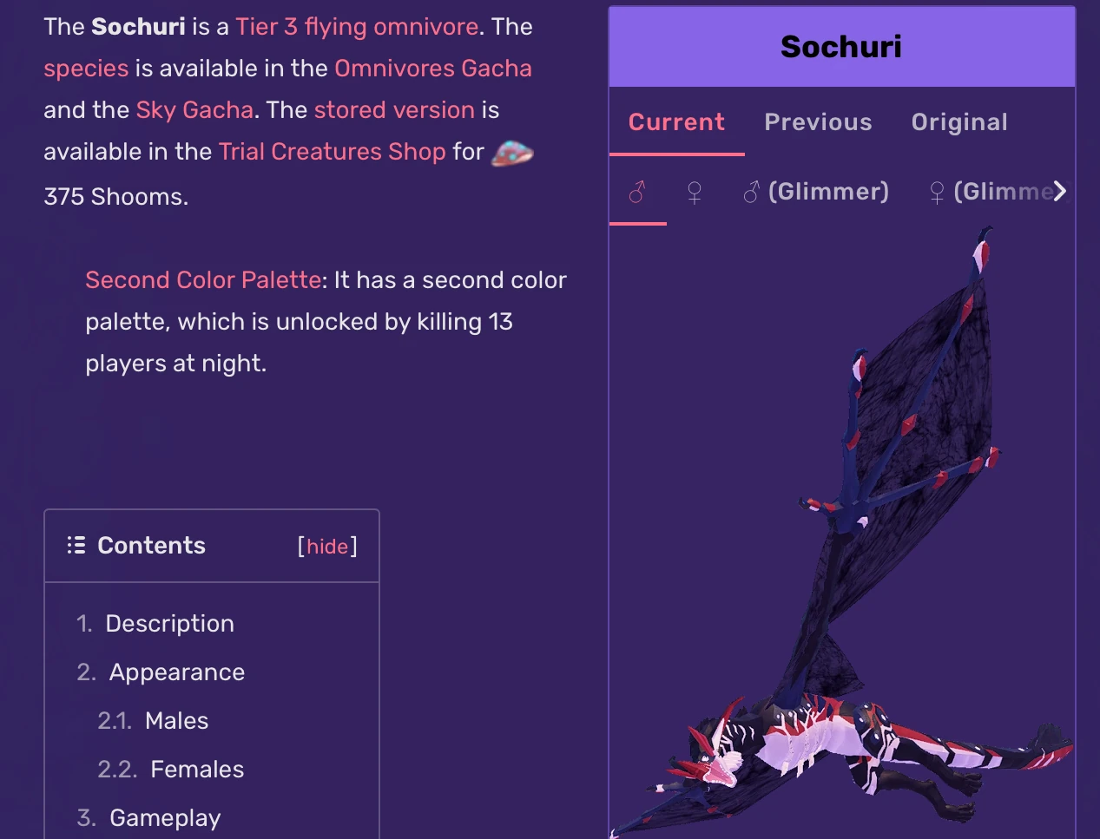This screenshot has width=1100, height=839.
Task: Open the Second Color Palette link
Action: 203,280
